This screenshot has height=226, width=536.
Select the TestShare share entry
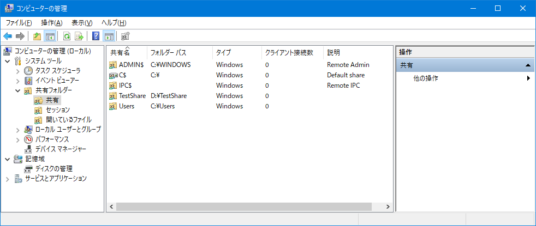click(132, 96)
